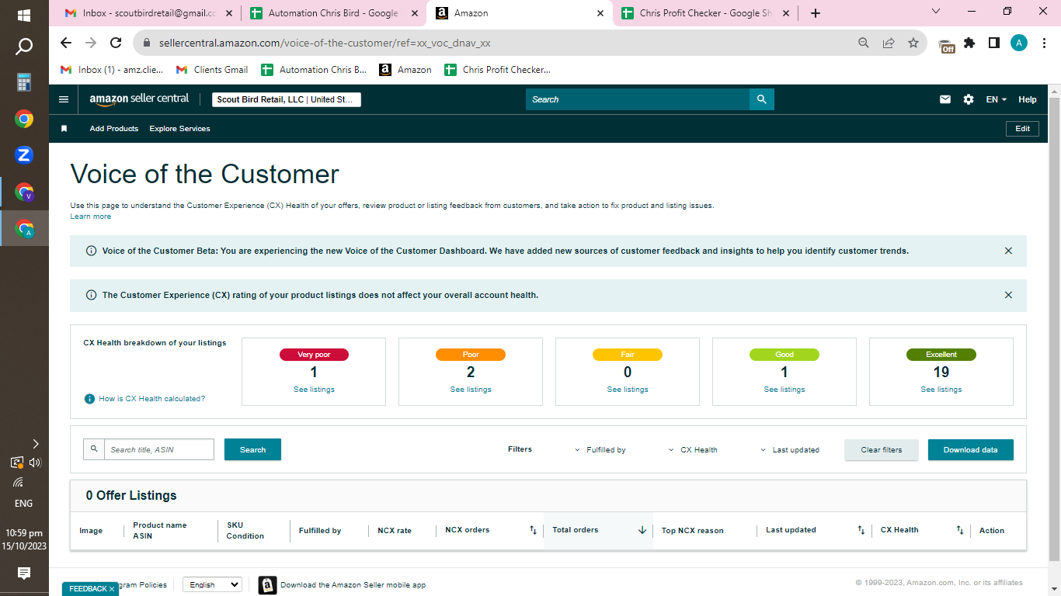Sort by CX Health arrows icon
The height and width of the screenshot is (596, 1061).
click(x=960, y=530)
